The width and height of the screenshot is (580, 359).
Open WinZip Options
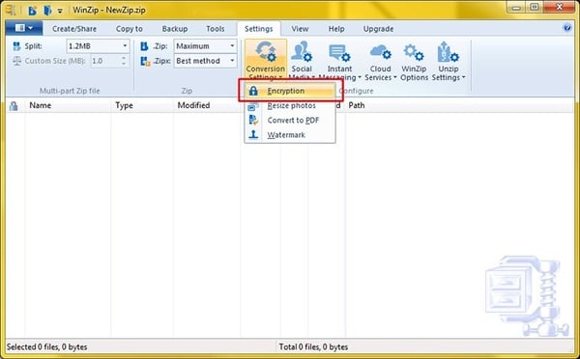[x=414, y=61]
